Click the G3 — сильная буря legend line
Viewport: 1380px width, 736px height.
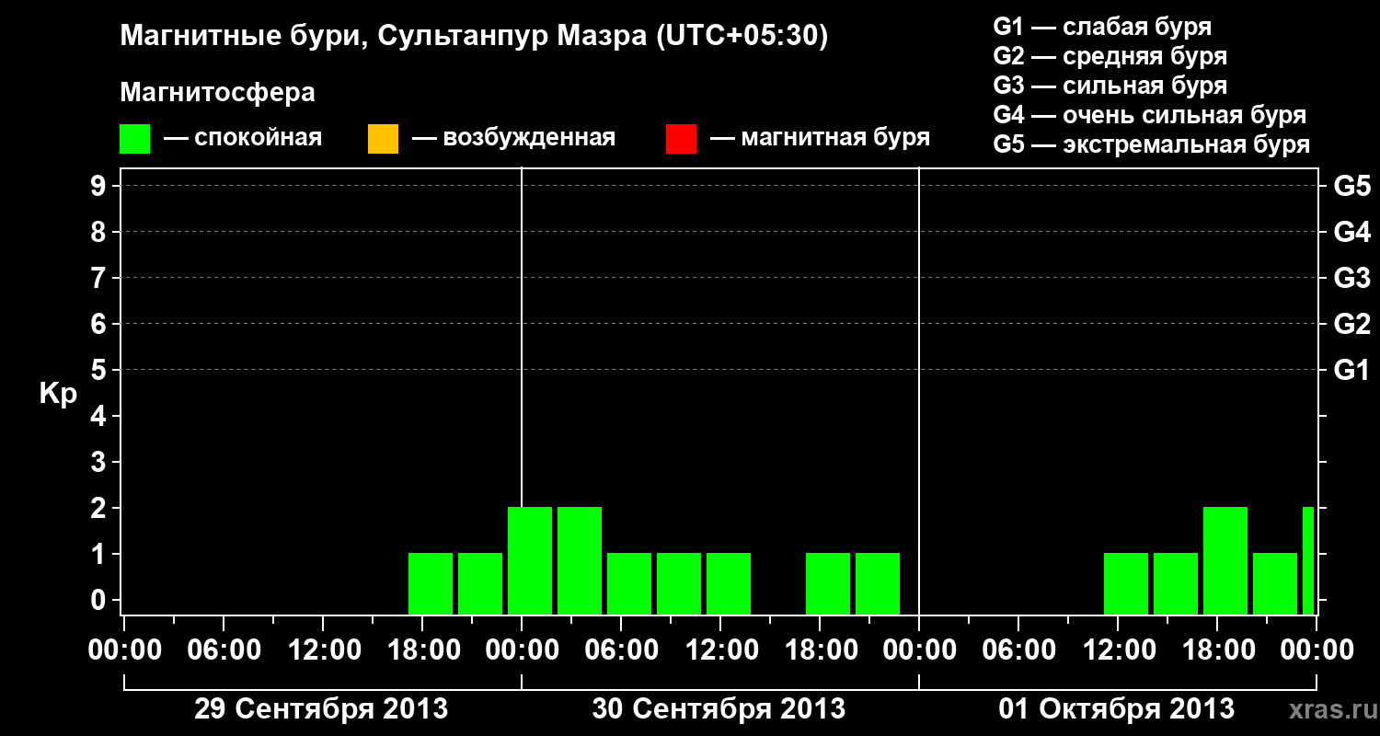(x=1110, y=86)
